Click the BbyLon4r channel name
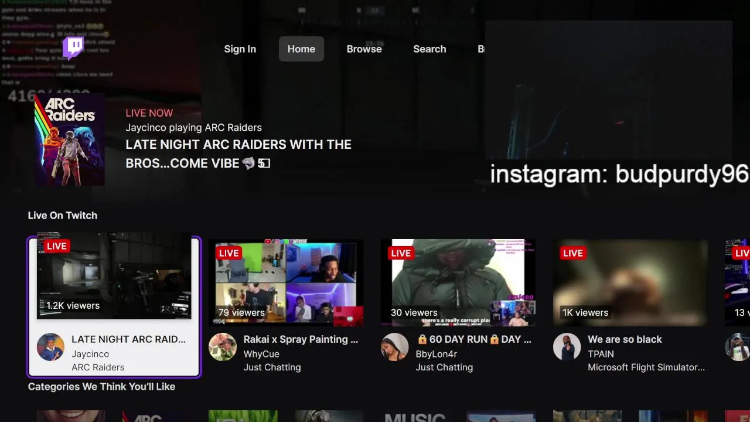Viewport: 750px width, 422px height. click(x=436, y=354)
